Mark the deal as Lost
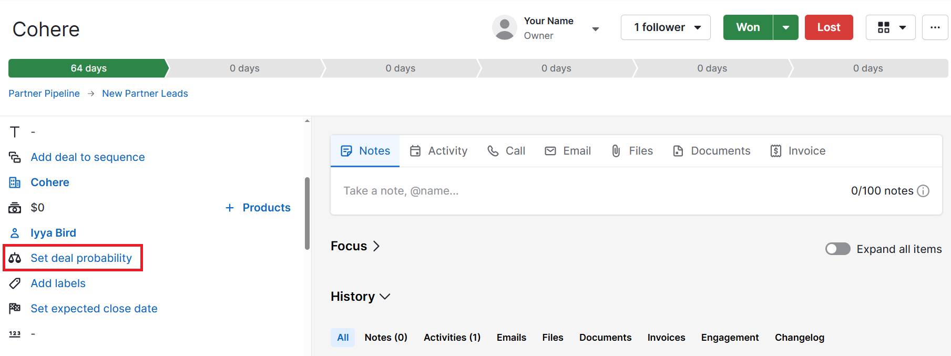The width and height of the screenshot is (951, 356). click(x=829, y=27)
